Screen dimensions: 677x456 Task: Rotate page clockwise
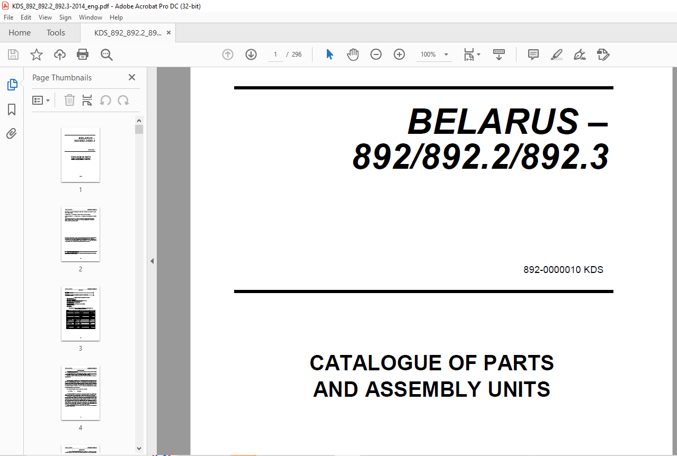(123, 100)
